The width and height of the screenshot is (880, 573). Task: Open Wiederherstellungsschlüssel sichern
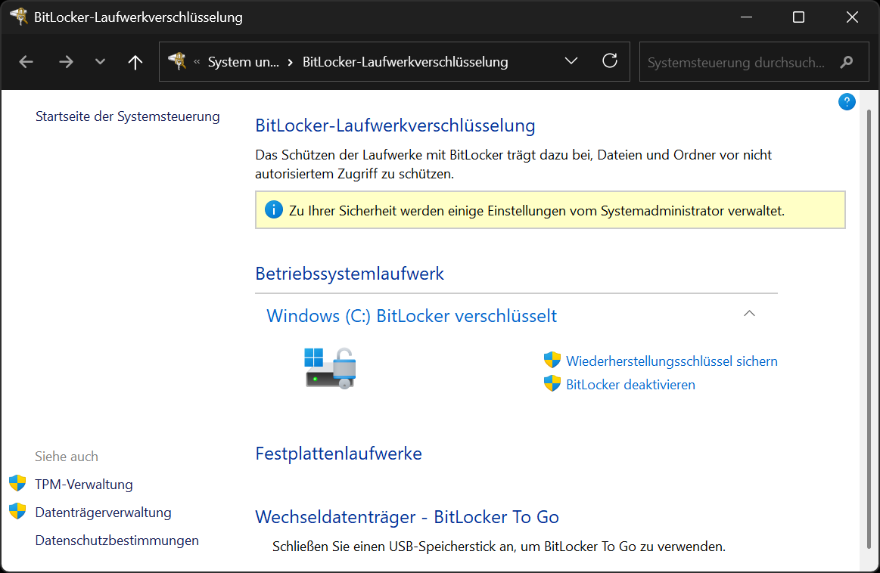click(x=671, y=361)
